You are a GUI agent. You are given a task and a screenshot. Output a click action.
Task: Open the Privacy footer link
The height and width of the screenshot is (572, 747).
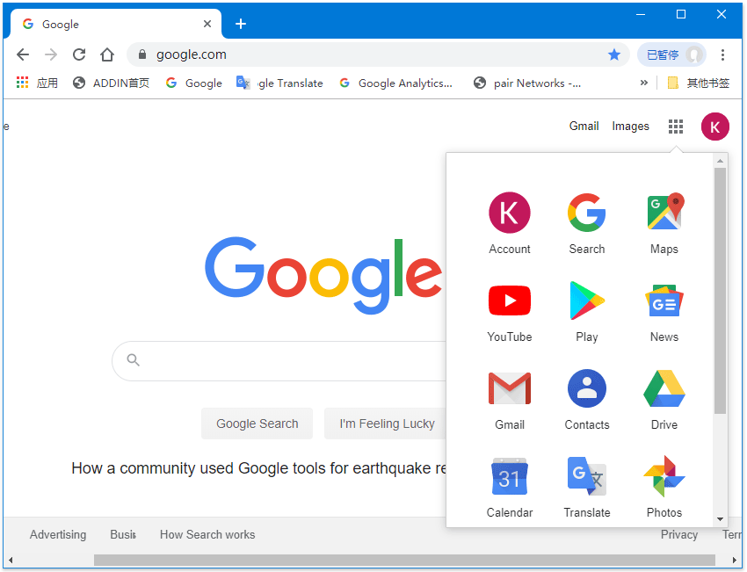pyautogui.click(x=678, y=534)
